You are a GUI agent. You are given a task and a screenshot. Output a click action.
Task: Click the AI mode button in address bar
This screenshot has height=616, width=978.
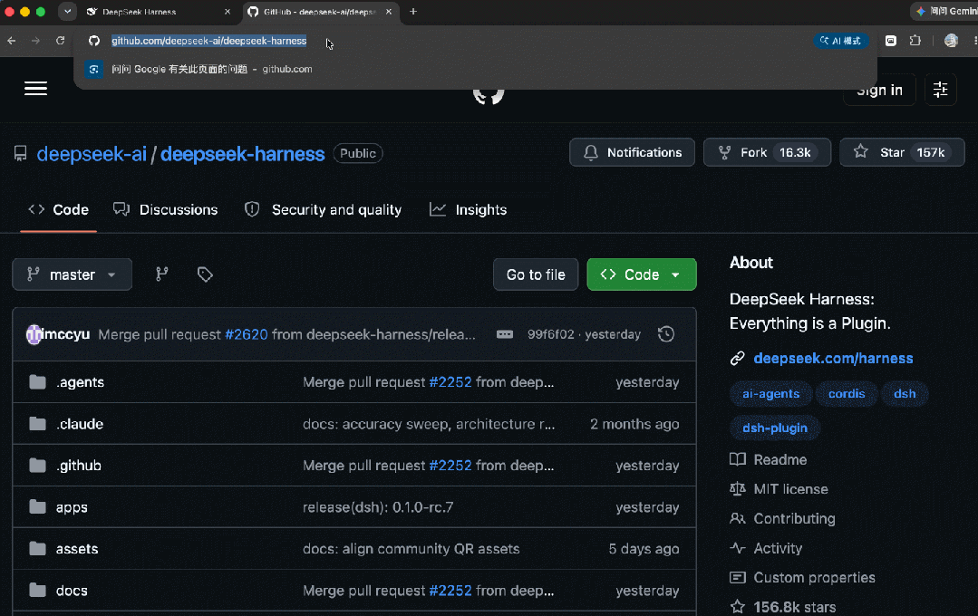pyautogui.click(x=841, y=41)
